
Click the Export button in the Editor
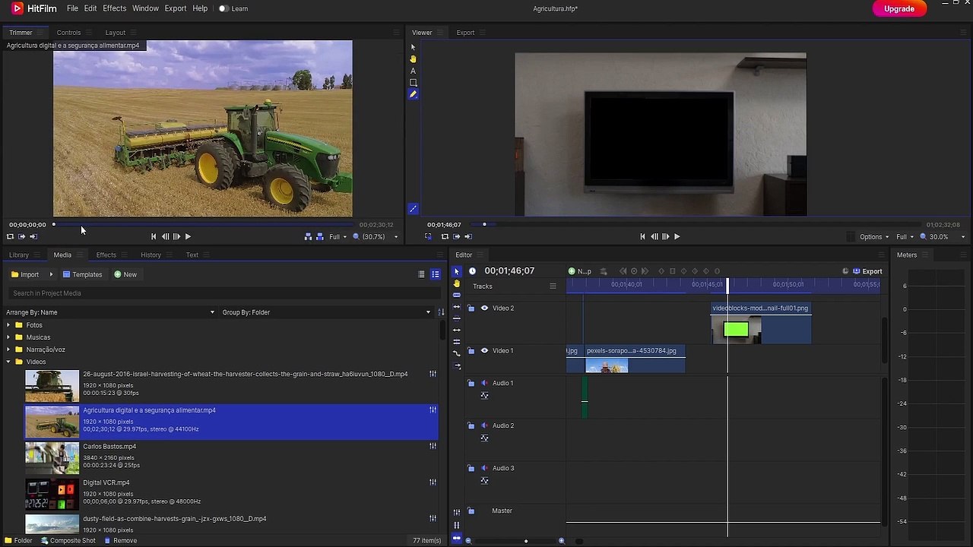(x=867, y=271)
